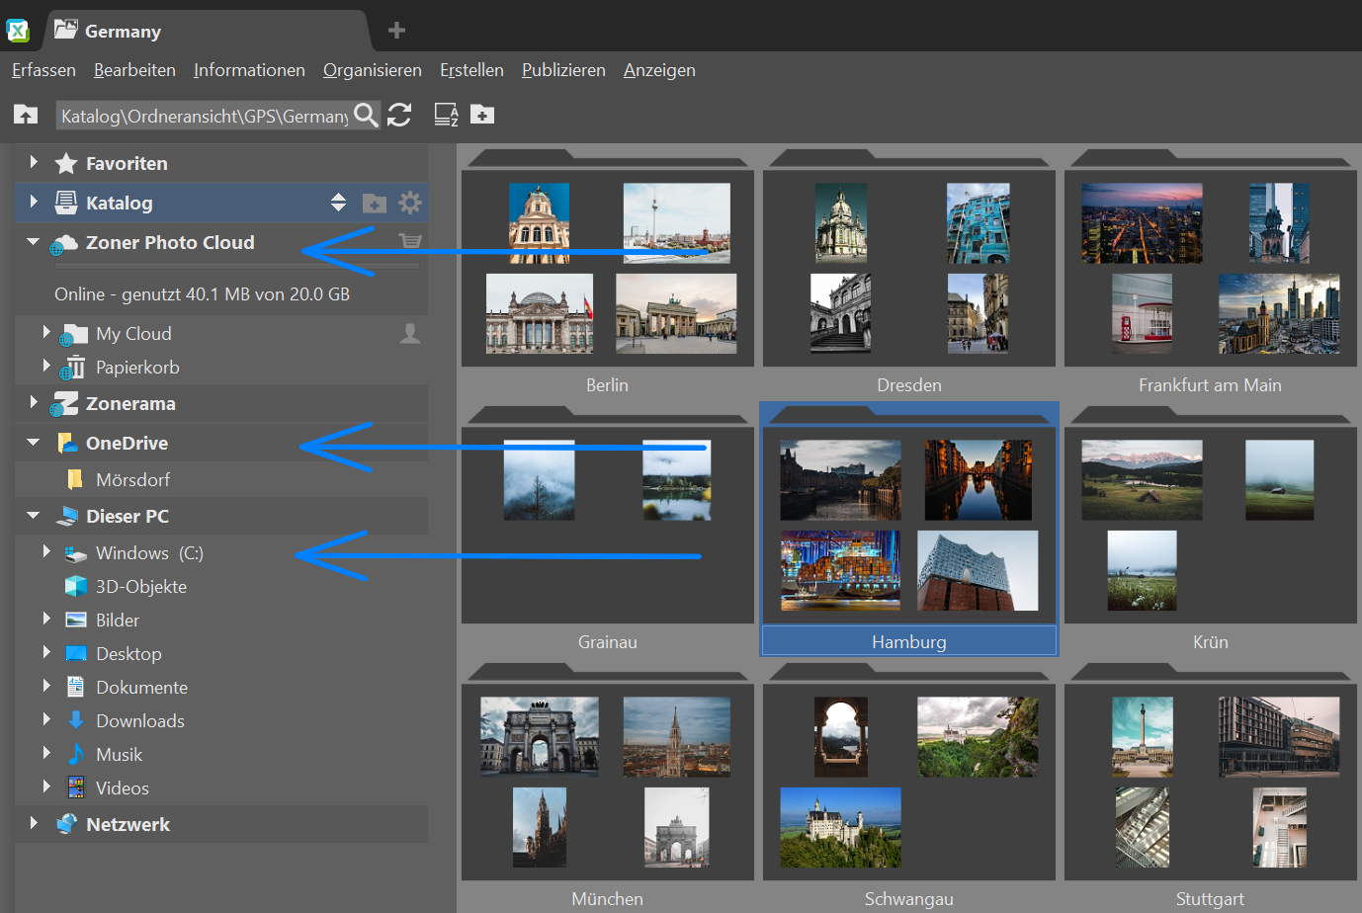Screen dimensions: 1362x913
Task: Click the My Cloud user sharing icon
Action: point(409,334)
